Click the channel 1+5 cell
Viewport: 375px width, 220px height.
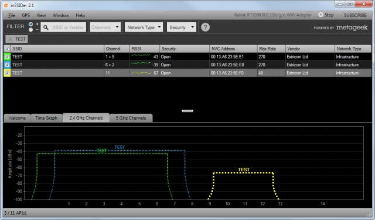click(x=117, y=57)
